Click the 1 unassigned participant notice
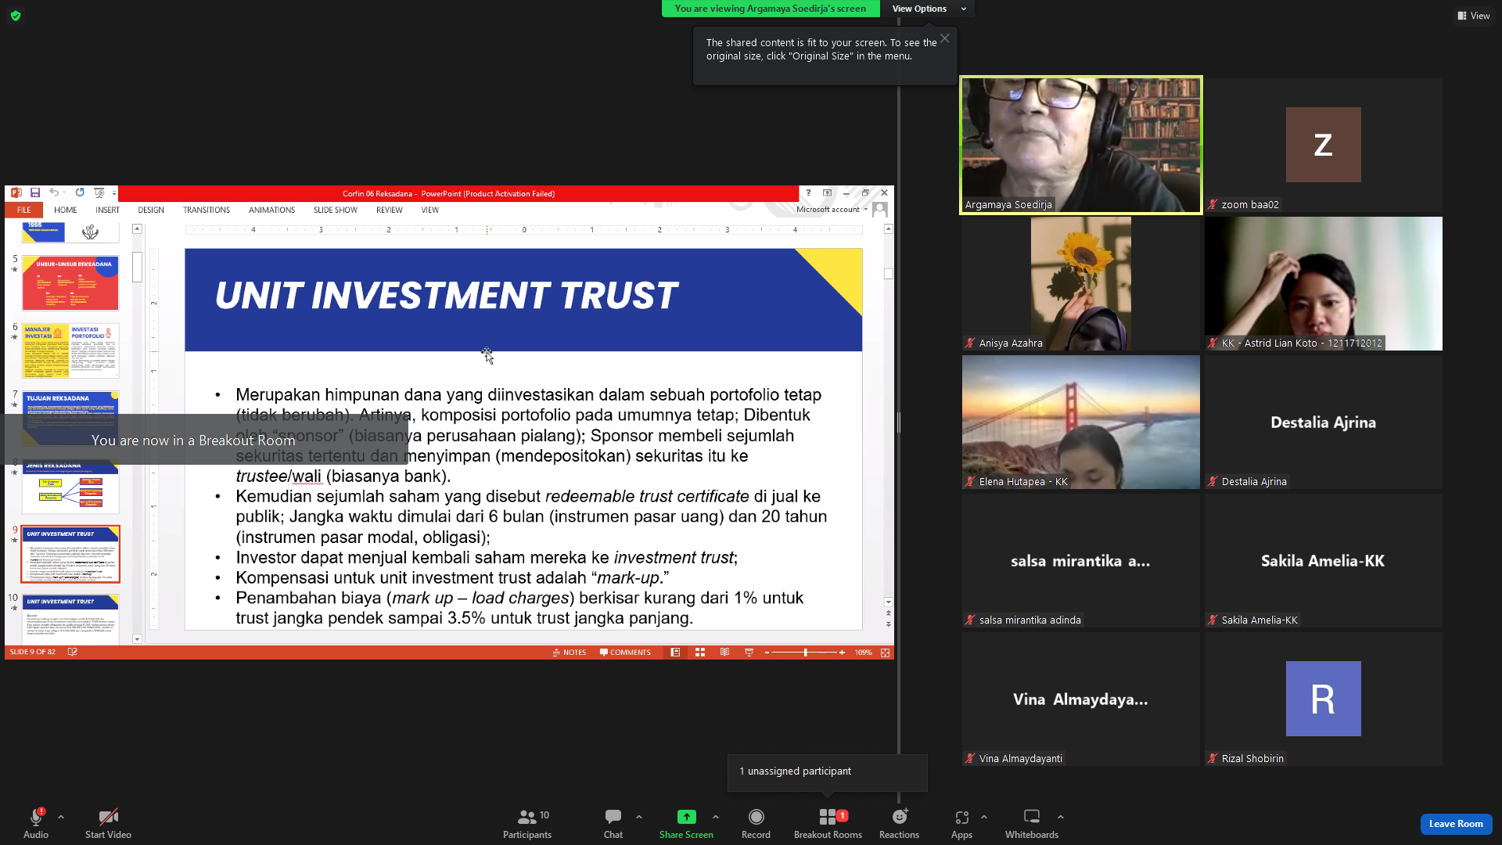1502x845 pixels. [x=827, y=771]
